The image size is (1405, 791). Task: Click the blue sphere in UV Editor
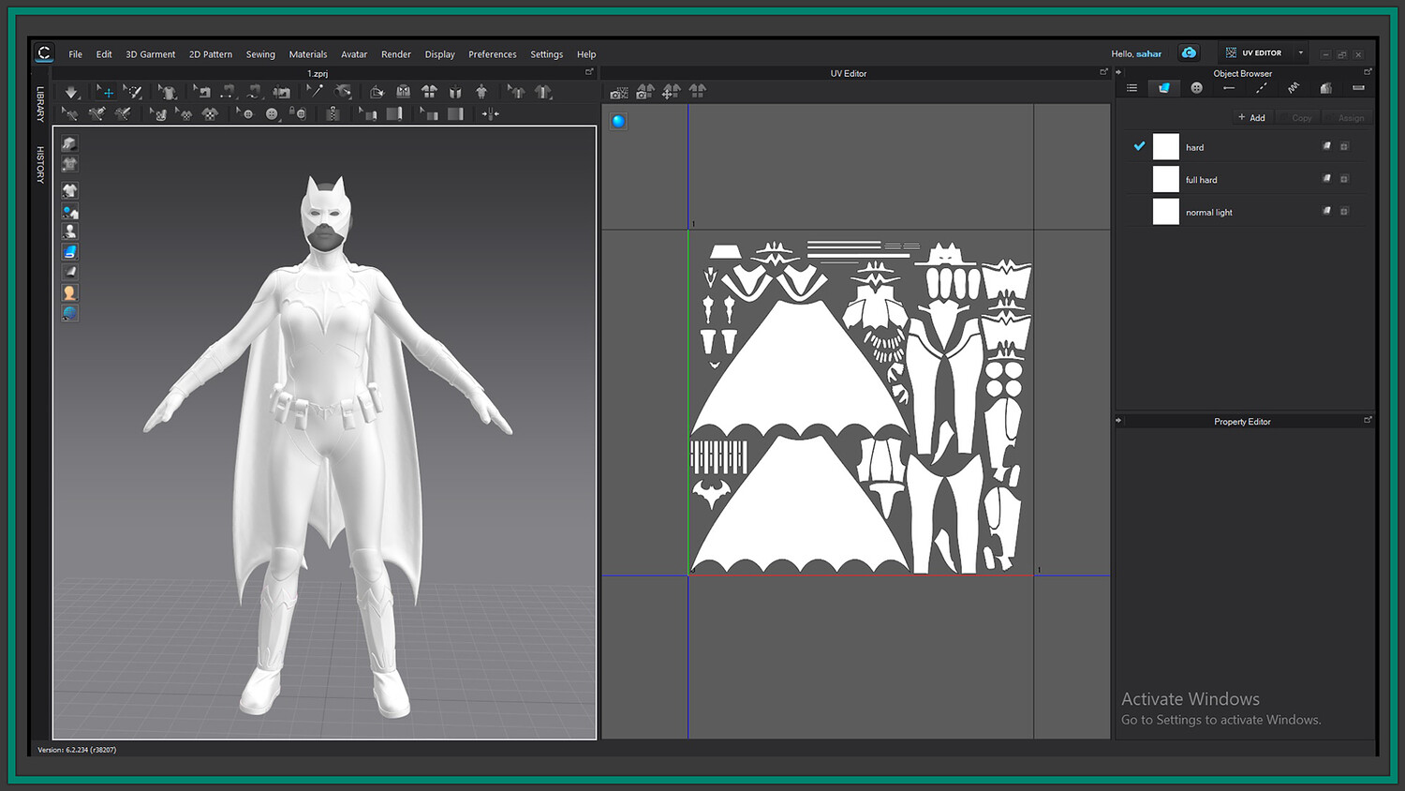(x=618, y=121)
